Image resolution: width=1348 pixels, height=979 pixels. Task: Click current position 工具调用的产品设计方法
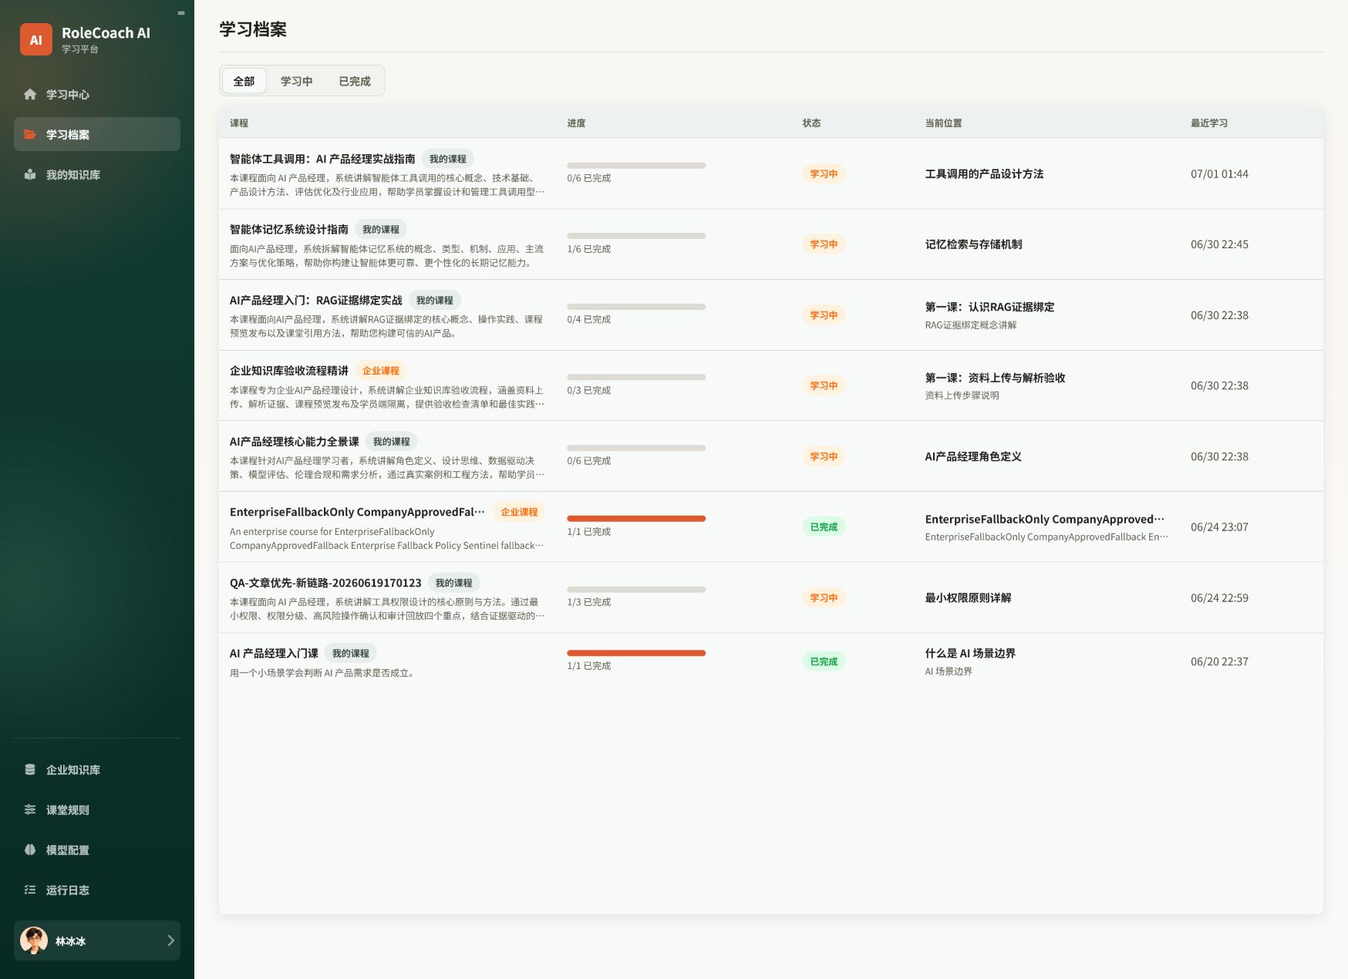(984, 174)
